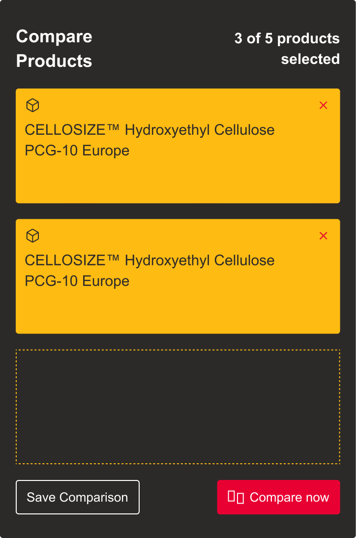Open the top card's CELLOSIZE product title
Screen dimensions: 356x538
click(149, 130)
